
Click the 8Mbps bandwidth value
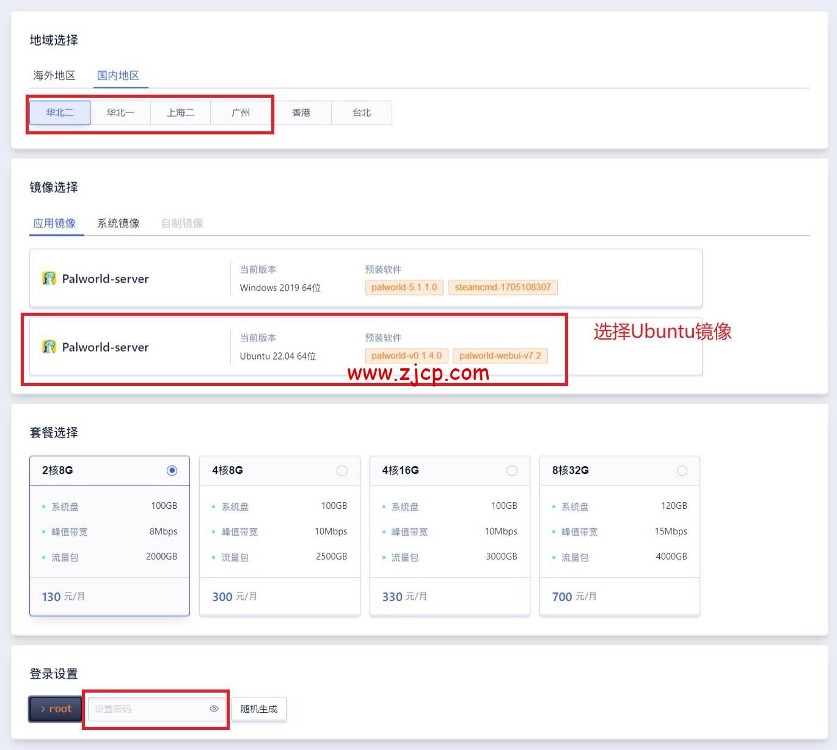(163, 531)
